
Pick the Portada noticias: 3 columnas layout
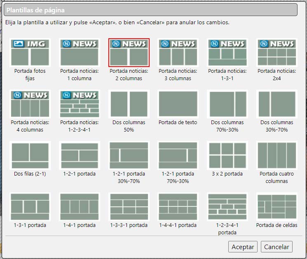tap(178, 53)
